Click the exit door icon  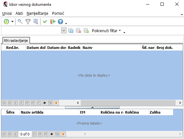point(53,22)
